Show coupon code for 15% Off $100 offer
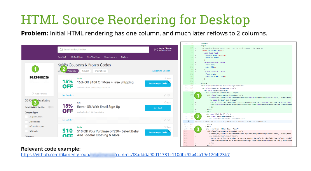This screenshot has height=171, width=311. pyautogui.click(x=158, y=84)
